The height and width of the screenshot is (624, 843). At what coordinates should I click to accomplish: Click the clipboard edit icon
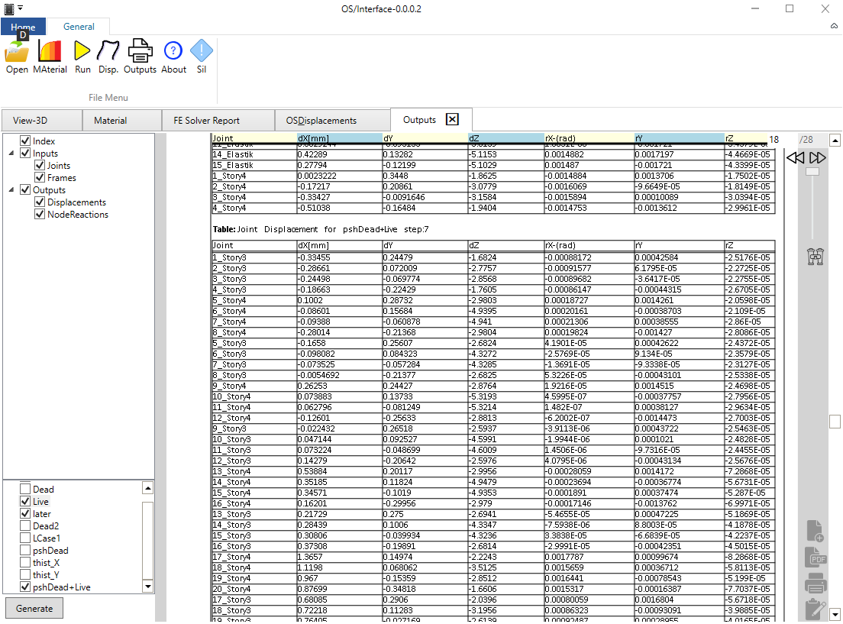click(815, 609)
